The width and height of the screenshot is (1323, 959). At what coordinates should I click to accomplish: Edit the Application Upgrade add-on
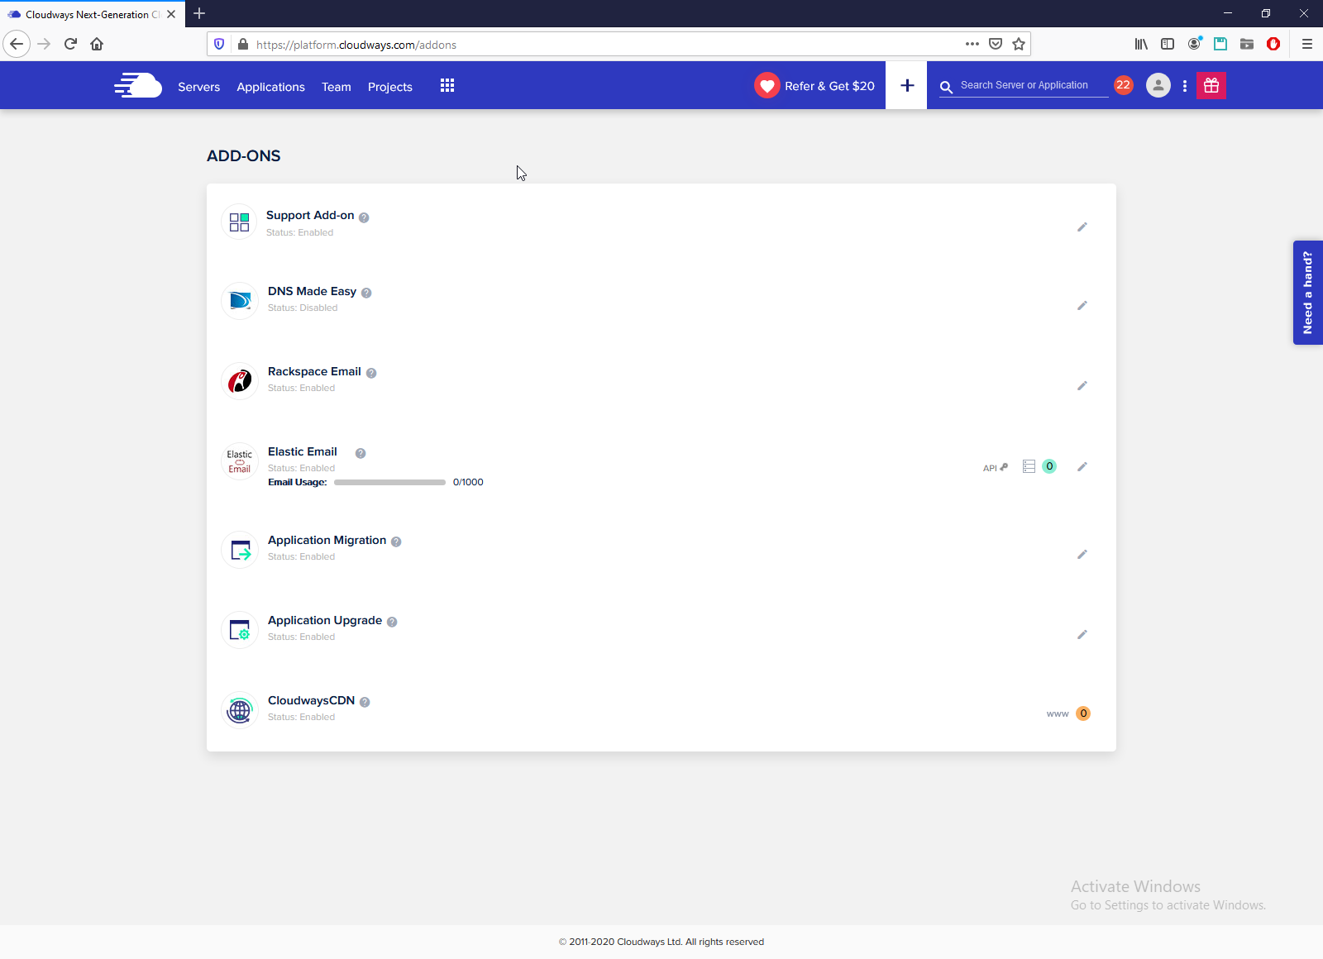click(x=1082, y=634)
